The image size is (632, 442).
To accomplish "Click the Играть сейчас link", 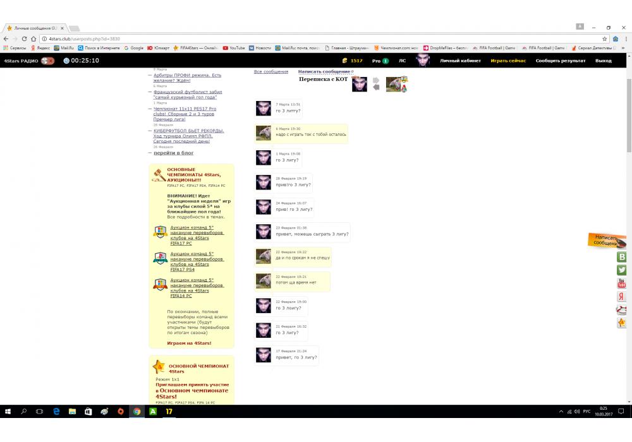I will pos(508,61).
